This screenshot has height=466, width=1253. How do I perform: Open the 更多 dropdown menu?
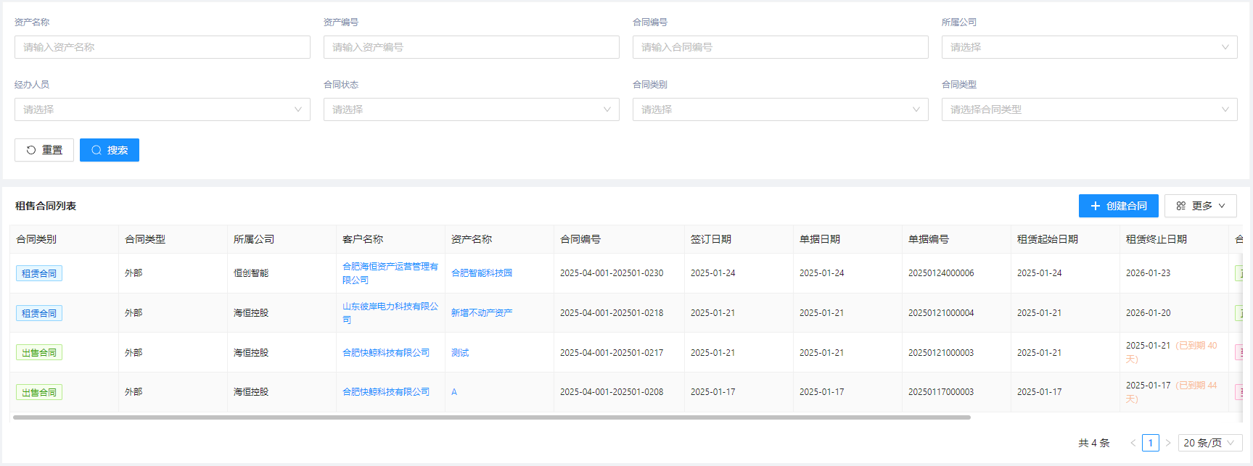[x=1201, y=206]
